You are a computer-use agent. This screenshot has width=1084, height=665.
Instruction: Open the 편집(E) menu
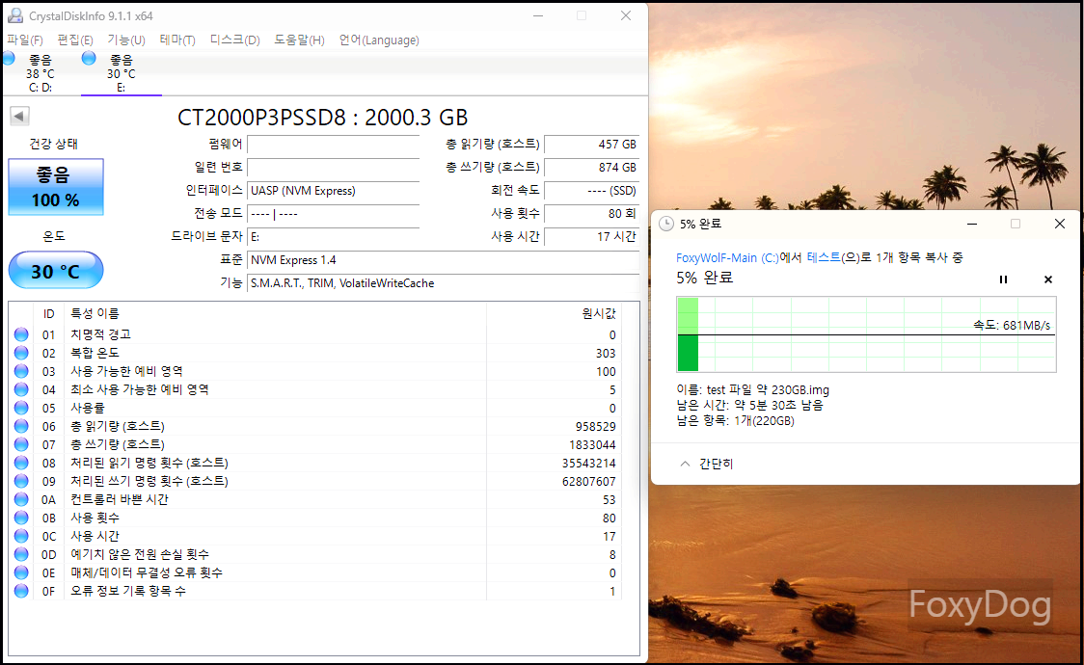tap(74, 40)
